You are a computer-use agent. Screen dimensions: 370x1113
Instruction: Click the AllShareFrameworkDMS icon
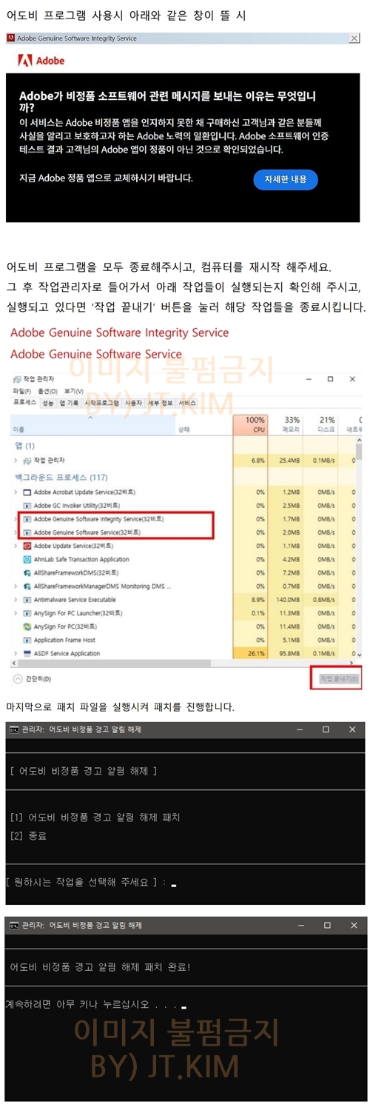[27, 573]
